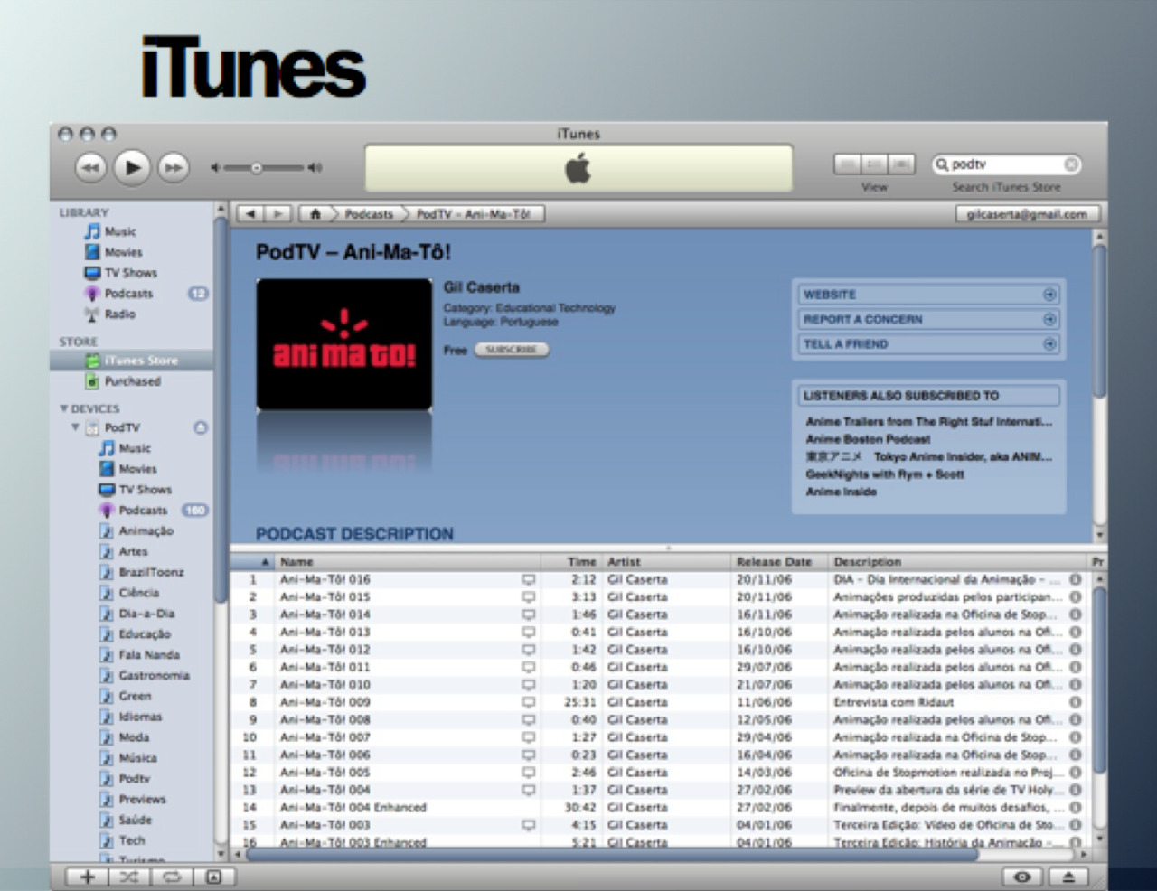
Task: Click the Home icon in store navigation
Action: pos(315,214)
